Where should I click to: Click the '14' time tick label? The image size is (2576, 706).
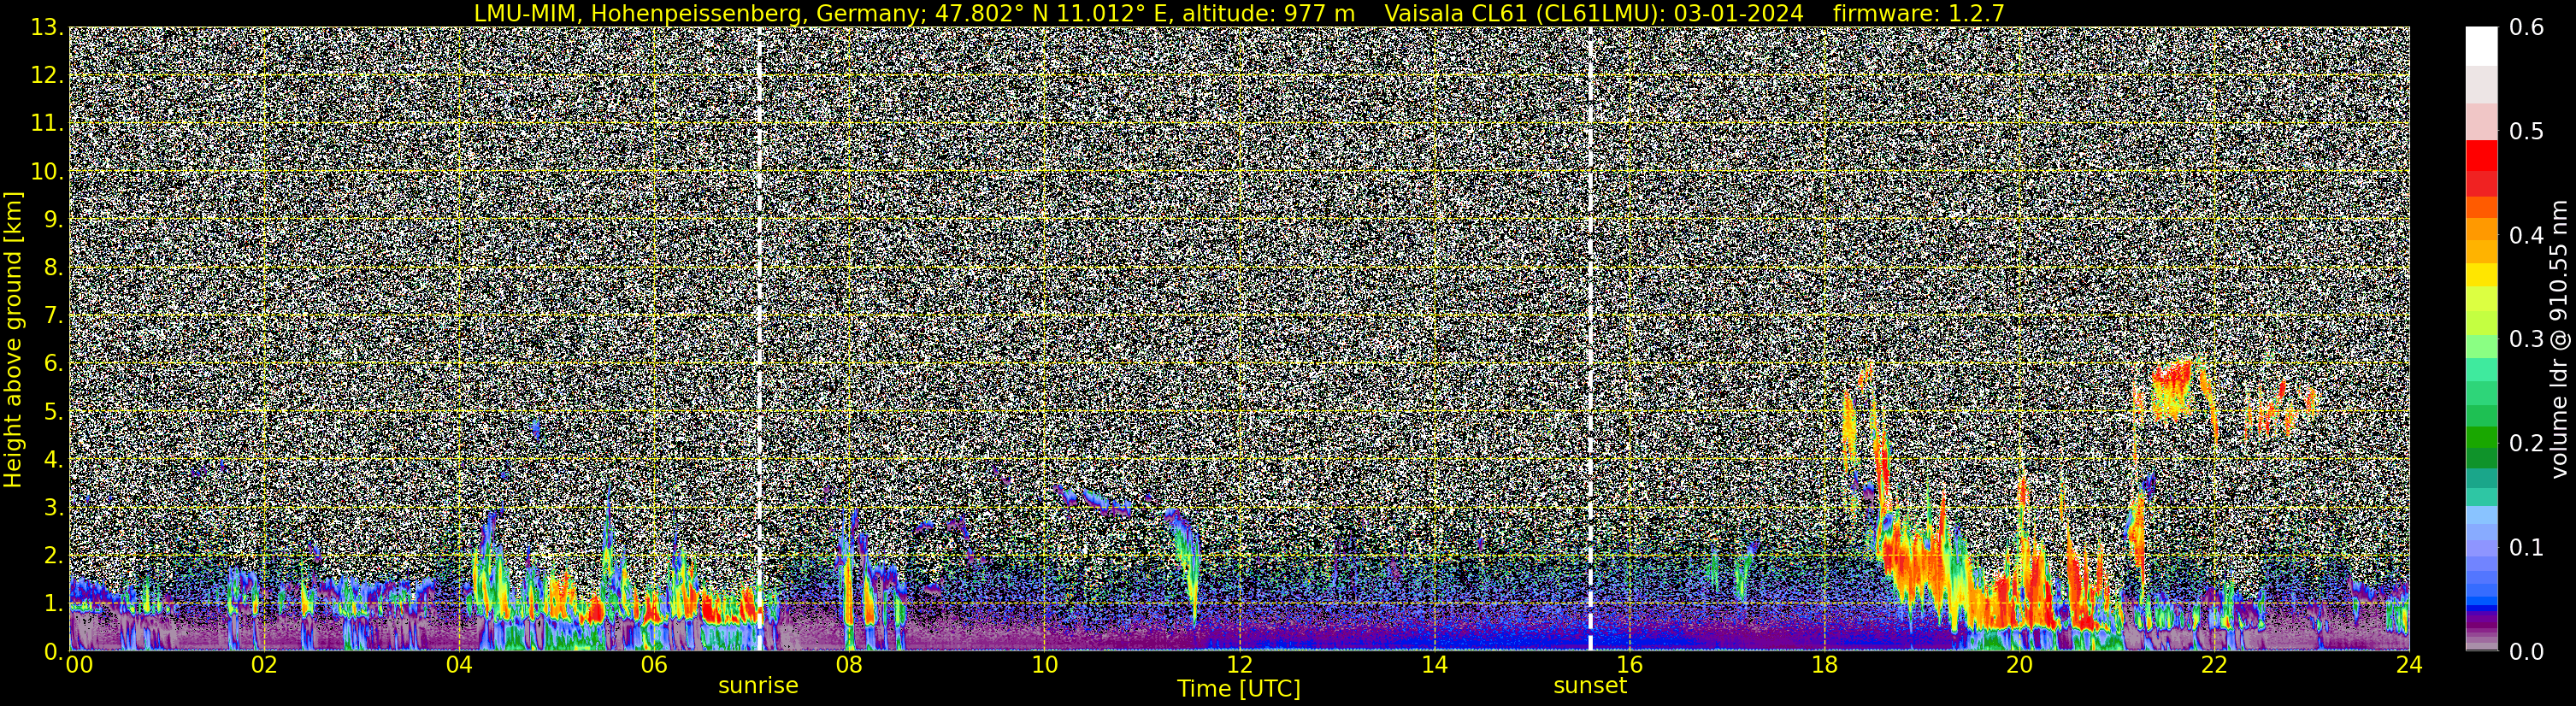tap(1434, 666)
